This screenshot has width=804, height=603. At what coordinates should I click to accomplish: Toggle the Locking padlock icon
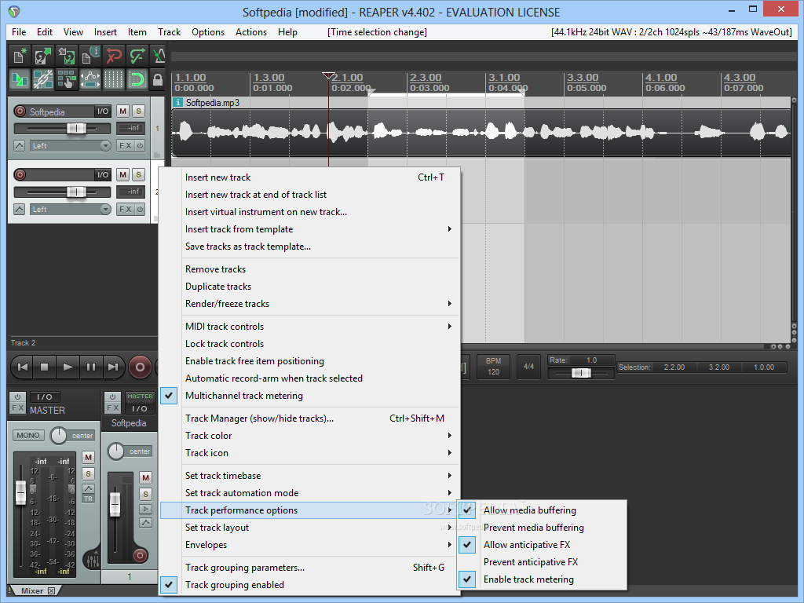(158, 79)
